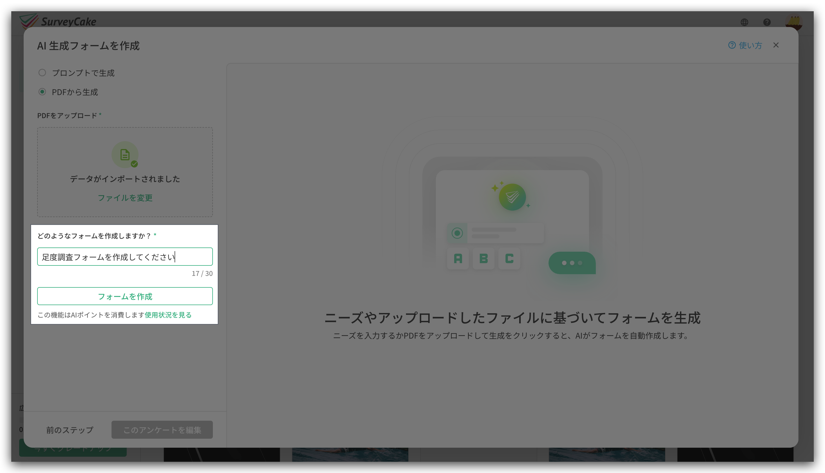This screenshot has width=825, height=473.
Task: Click the letter B tile in illustration
Action: pyautogui.click(x=483, y=259)
